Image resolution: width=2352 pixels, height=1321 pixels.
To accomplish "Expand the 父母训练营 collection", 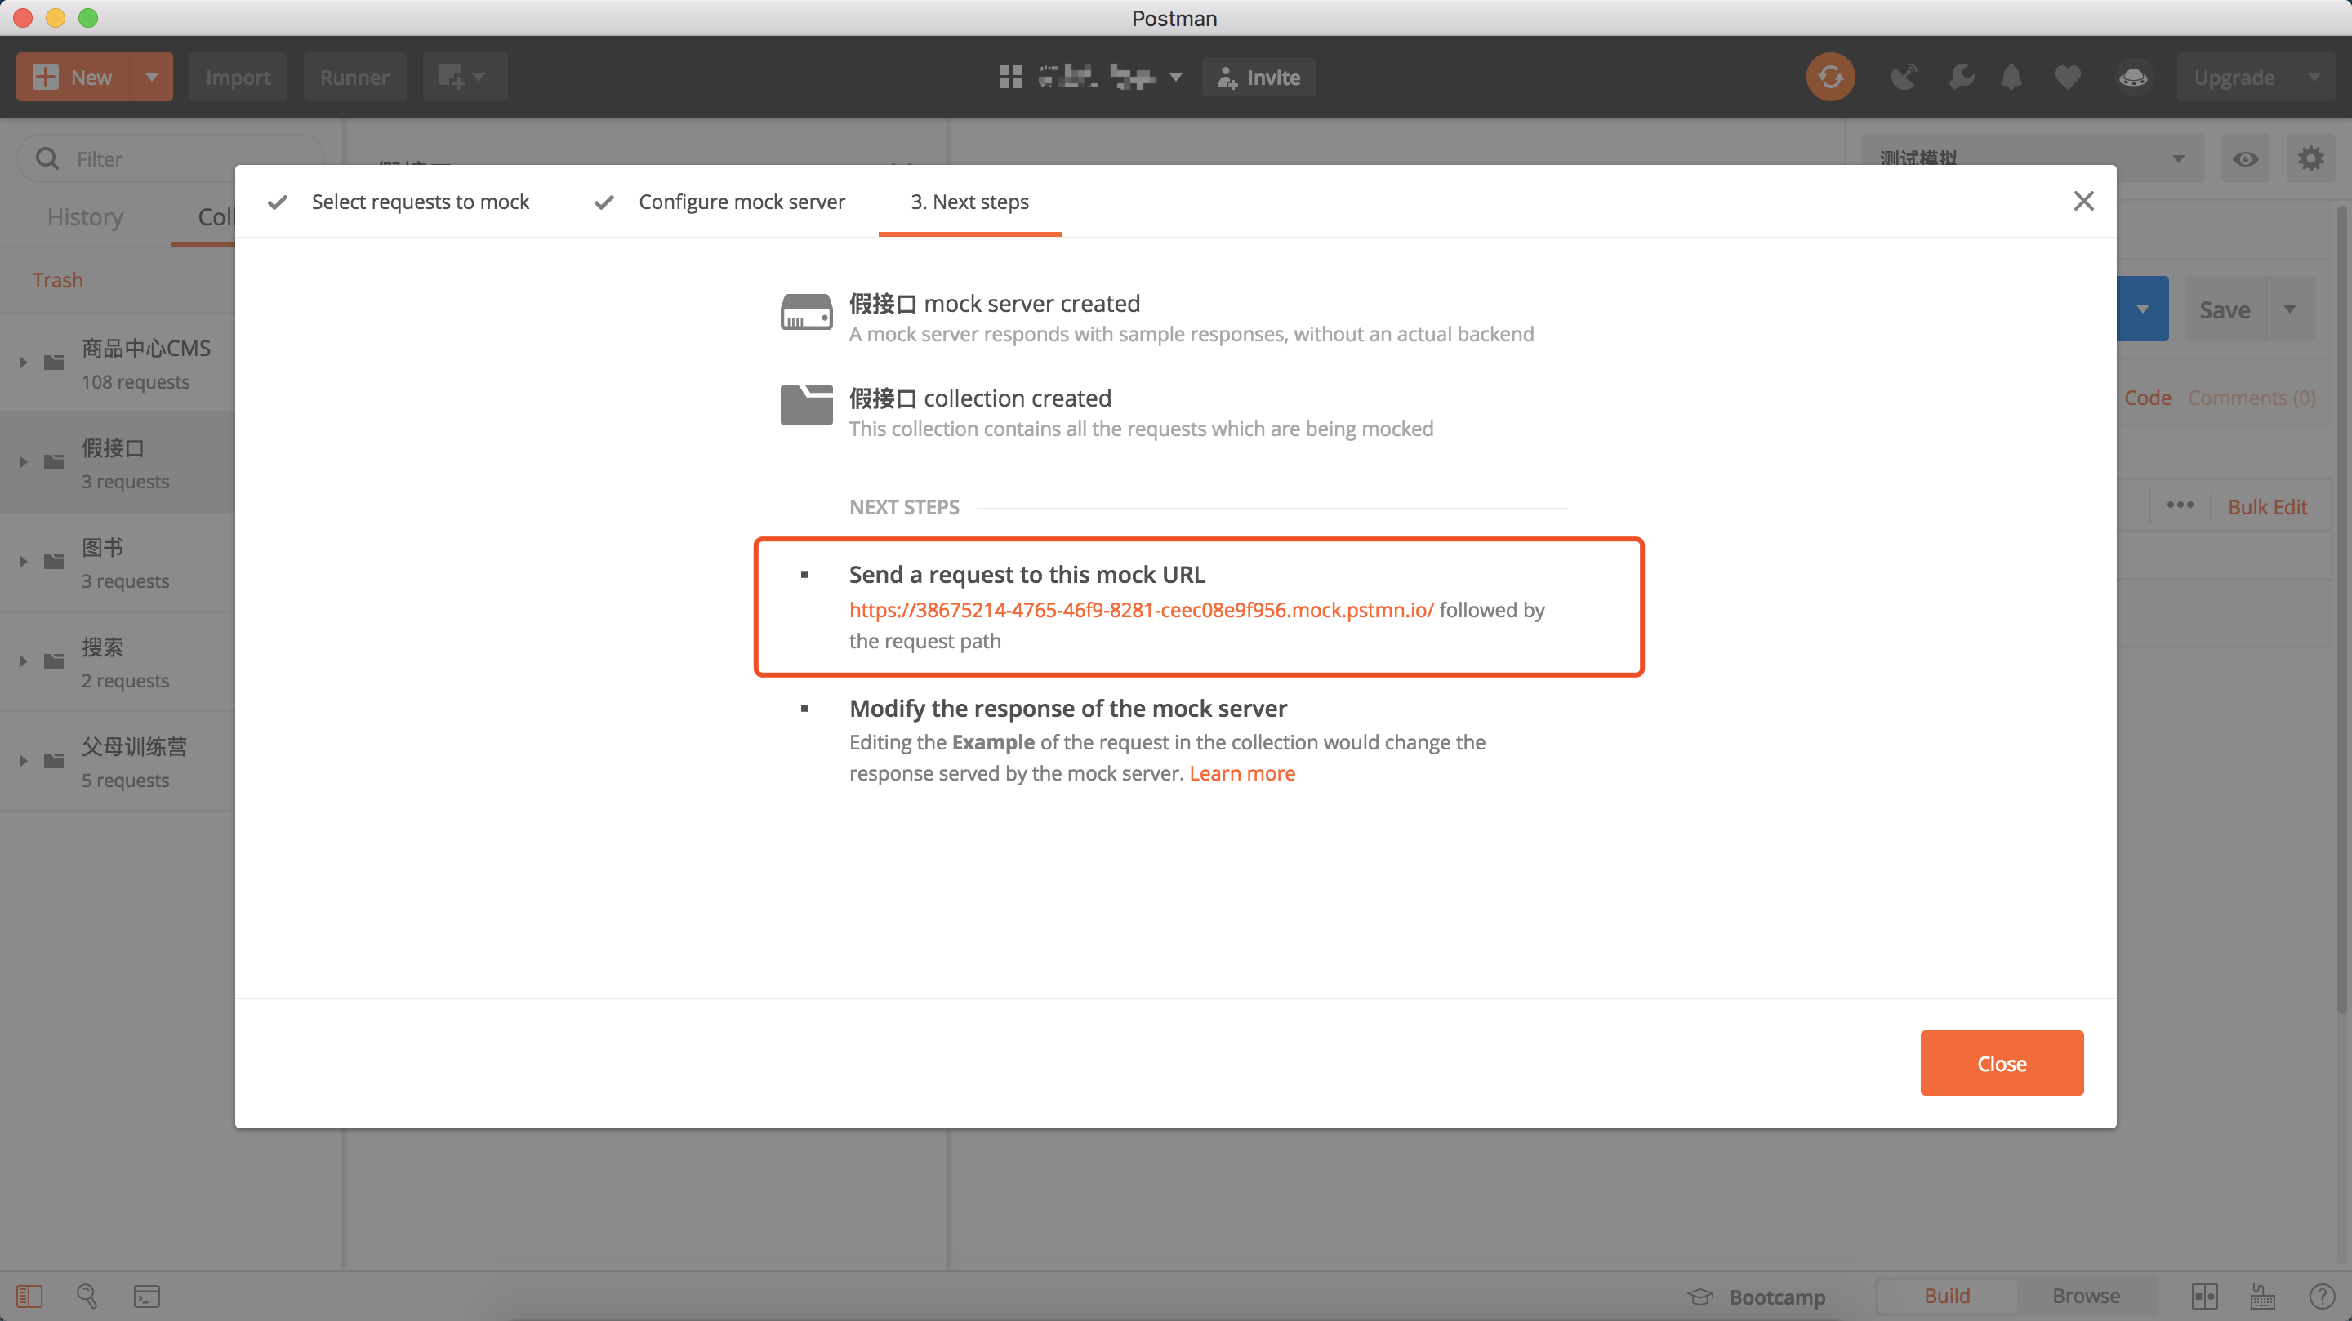I will click(23, 760).
